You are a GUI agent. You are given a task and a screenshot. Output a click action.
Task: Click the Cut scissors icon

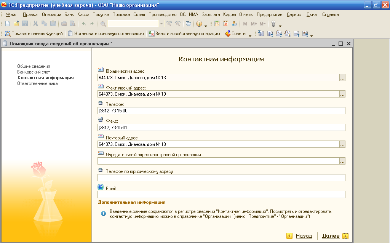point(35,24)
